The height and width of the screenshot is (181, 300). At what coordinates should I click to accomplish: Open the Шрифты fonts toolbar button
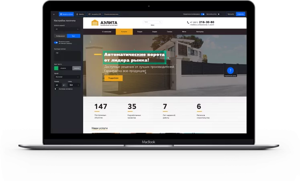80,14
